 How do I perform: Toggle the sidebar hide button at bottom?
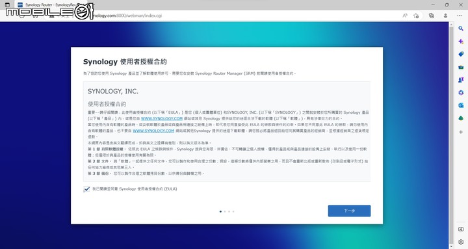[461, 229]
